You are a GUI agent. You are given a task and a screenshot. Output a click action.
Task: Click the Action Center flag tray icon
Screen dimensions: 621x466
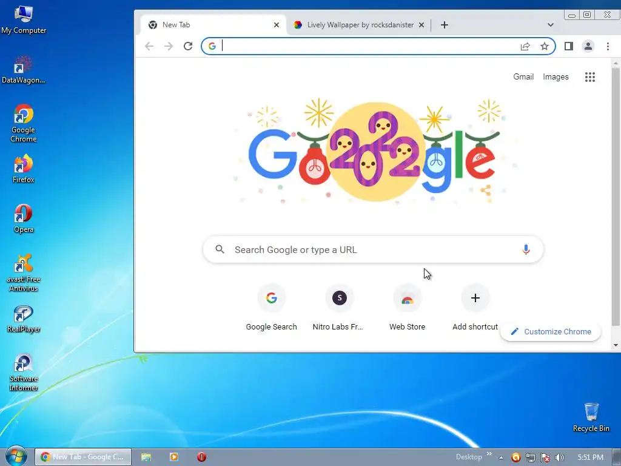[x=545, y=458]
